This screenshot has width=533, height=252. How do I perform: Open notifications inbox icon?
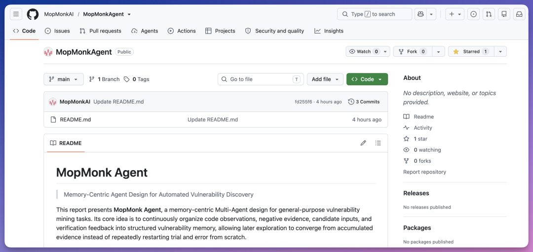click(519, 14)
